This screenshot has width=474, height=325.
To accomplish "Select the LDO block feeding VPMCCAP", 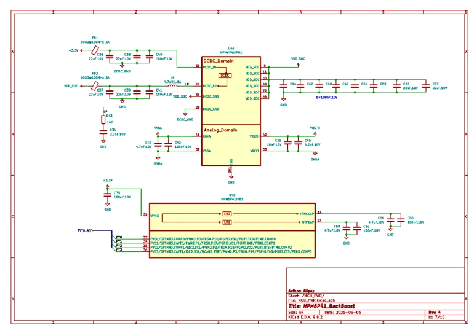I will [227, 214].
